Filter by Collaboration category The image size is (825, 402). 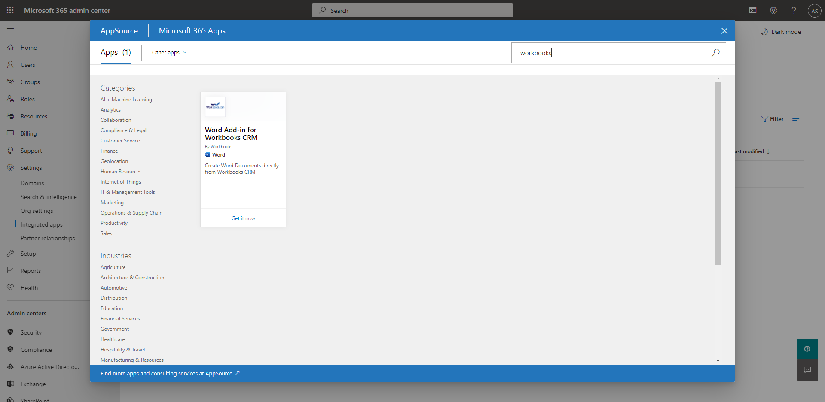click(116, 120)
